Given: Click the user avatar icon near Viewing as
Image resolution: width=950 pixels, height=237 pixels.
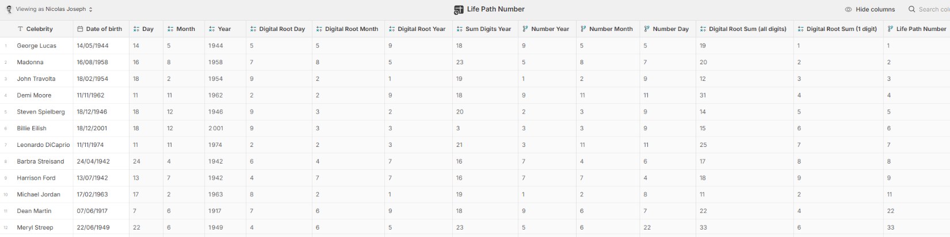Looking at the screenshot, I should (x=9, y=9).
